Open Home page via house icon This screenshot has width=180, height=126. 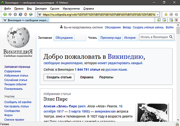coord(25,14)
